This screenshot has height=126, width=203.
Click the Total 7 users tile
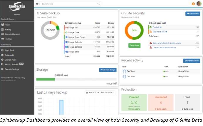click(187, 103)
